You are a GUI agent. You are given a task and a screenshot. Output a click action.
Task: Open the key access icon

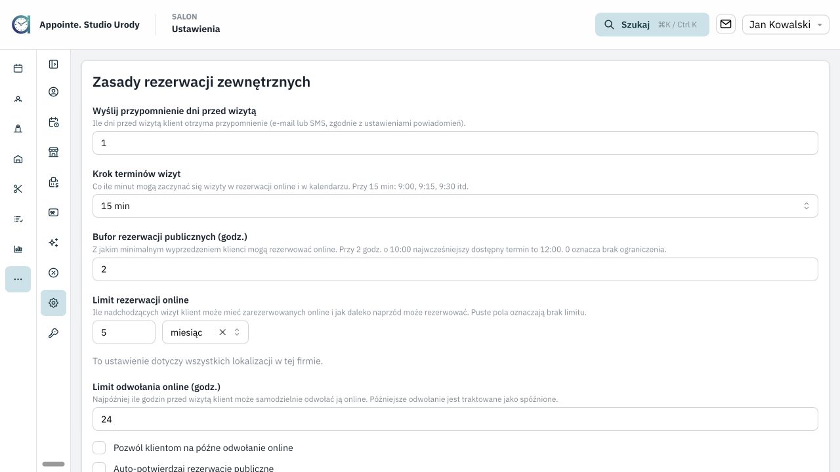53,333
